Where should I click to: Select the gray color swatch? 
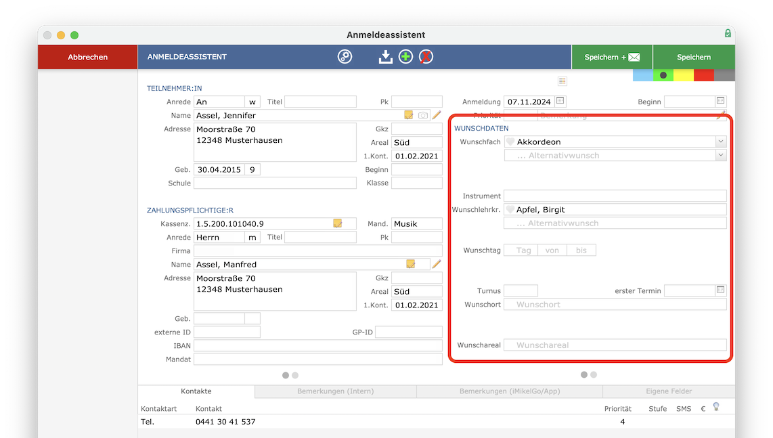[x=725, y=75]
